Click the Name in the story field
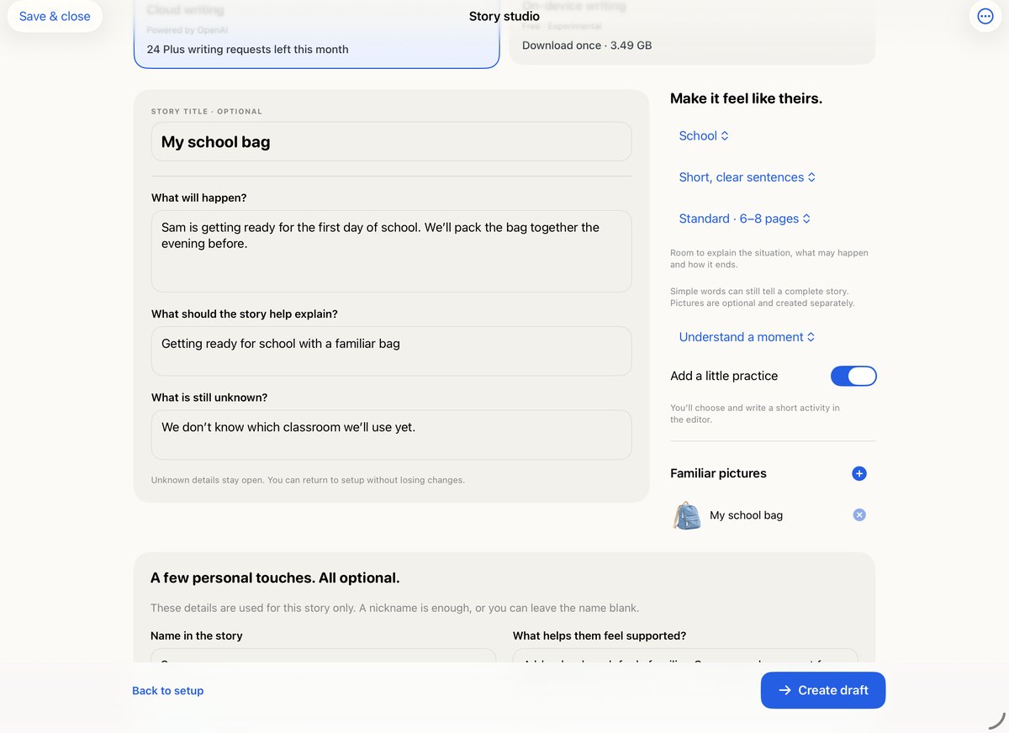This screenshot has width=1009, height=733. (323, 656)
